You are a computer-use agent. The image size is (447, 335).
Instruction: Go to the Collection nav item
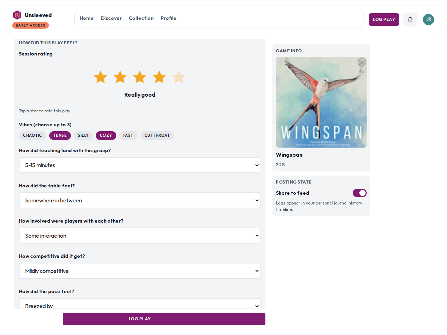(x=141, y=18)
